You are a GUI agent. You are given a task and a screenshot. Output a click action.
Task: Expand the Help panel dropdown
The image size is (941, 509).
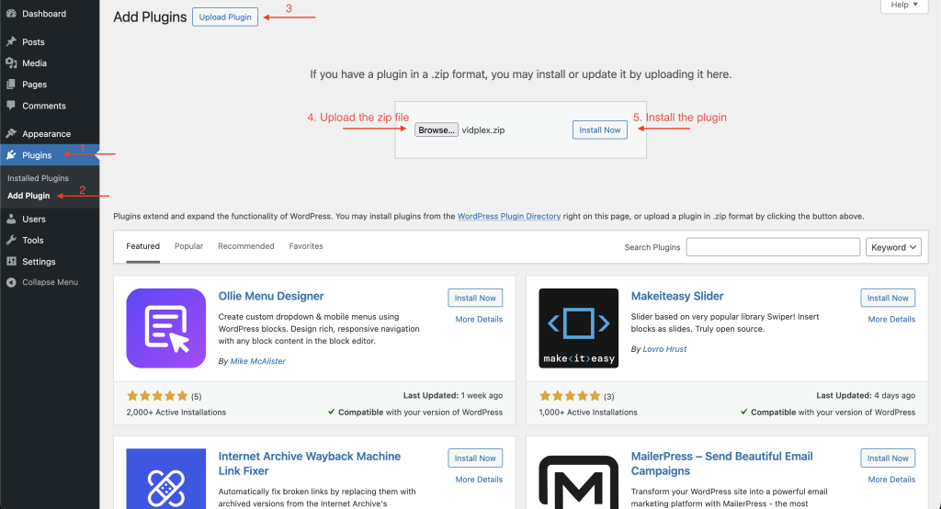[904, 6]
